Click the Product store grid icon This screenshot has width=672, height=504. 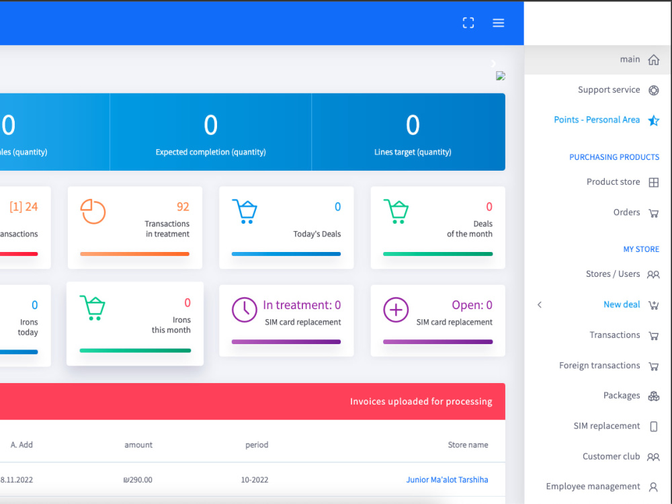click(653, 182)
